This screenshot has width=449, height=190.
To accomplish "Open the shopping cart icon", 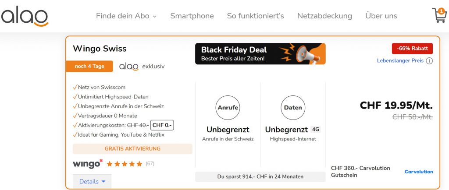I will (x=438, y=15).
